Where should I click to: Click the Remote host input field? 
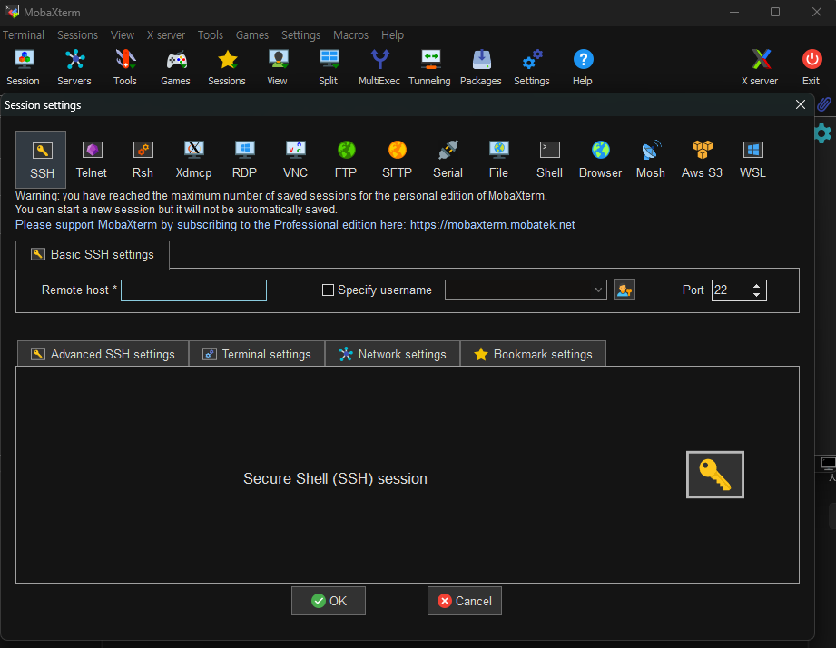(193, 290)
